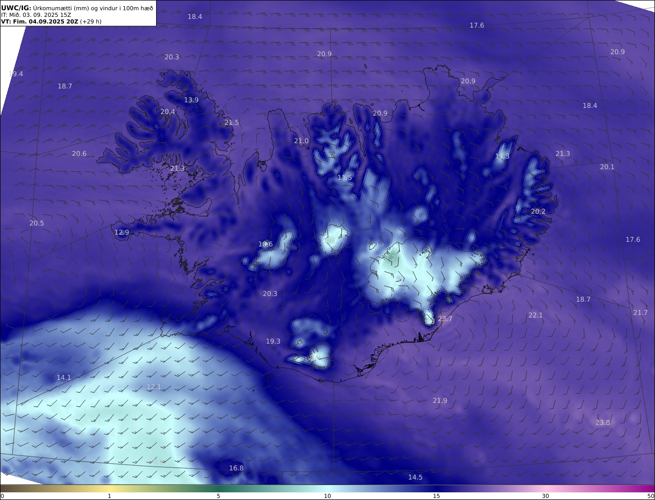The width and height of the screenshot is (655, 500).
Task: Select the 11.5 value in north Iceland
Action: (345, 177)
